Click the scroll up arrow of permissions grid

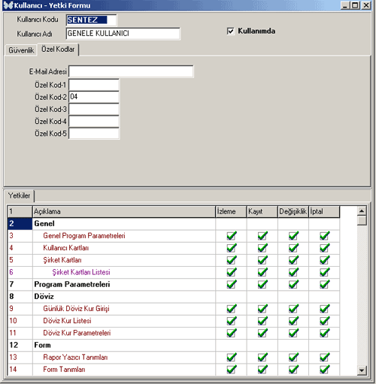click(362, 211)
